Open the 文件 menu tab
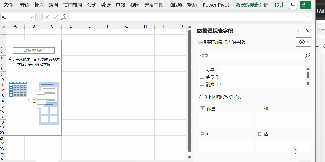The image size is (325, 162). 8,5
